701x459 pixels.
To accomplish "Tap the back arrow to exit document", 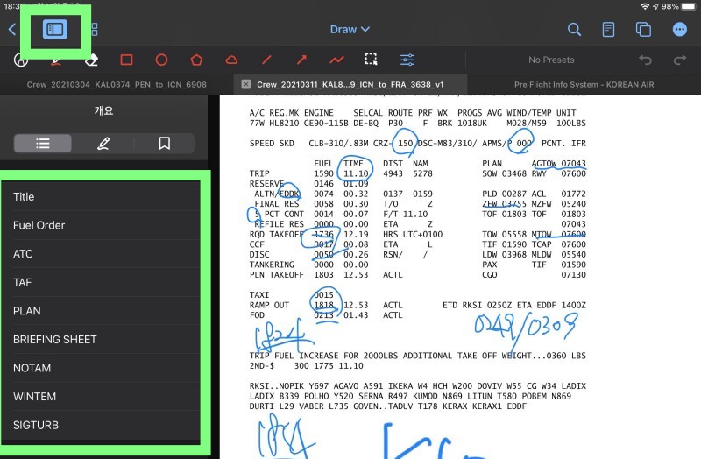I will (x=11, y=30).
